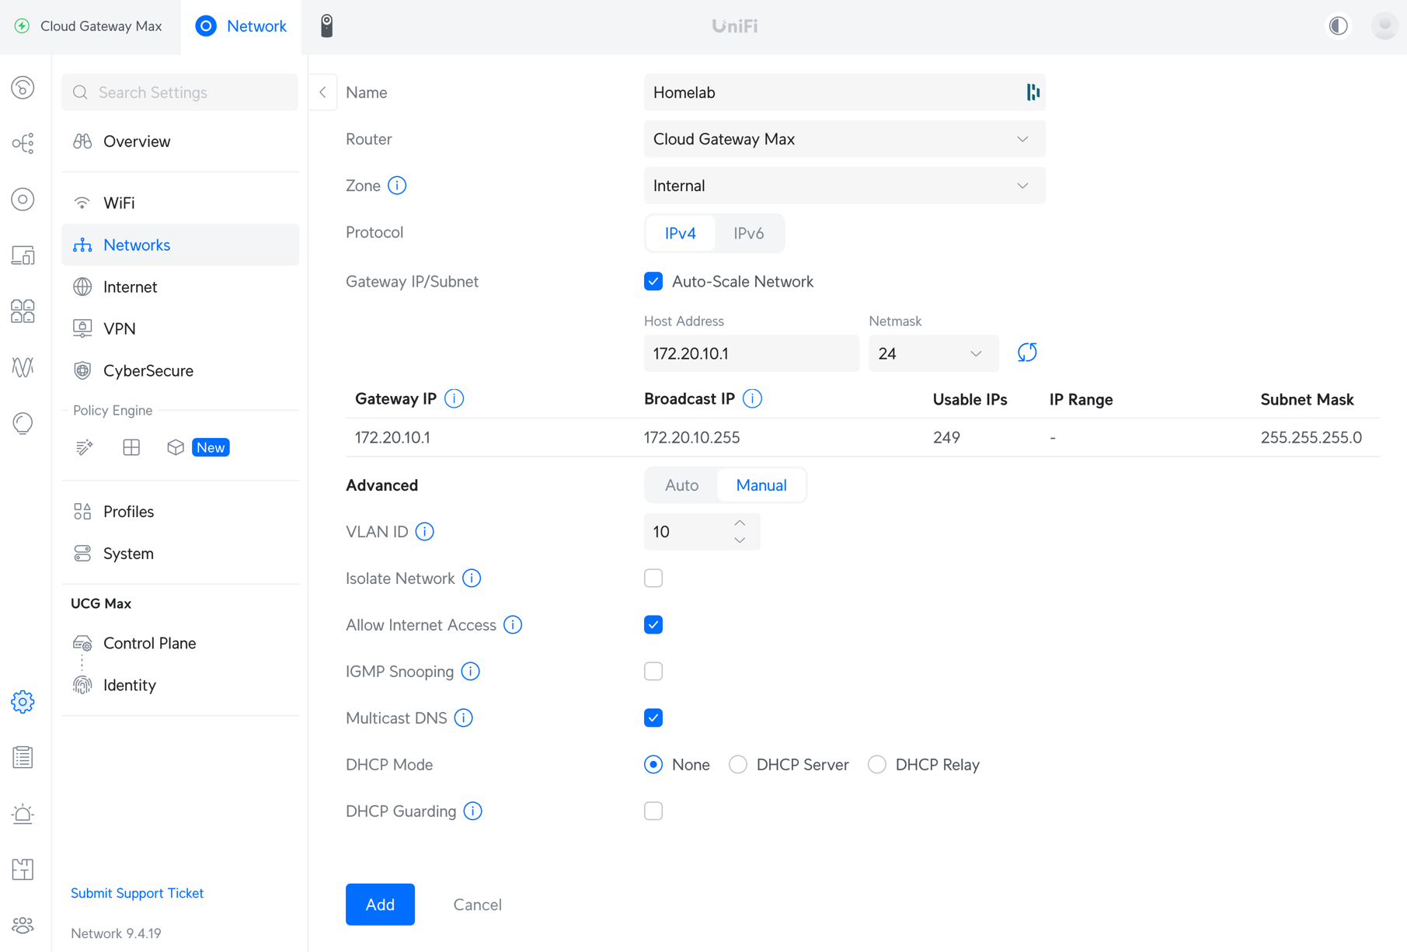Open the Submit Support Ticket link
This screenshot has width=1407, height=952.
[137, 893]
